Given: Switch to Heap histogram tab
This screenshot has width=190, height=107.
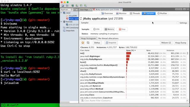Looking at the screenshot, I should (x=88, y=38).
